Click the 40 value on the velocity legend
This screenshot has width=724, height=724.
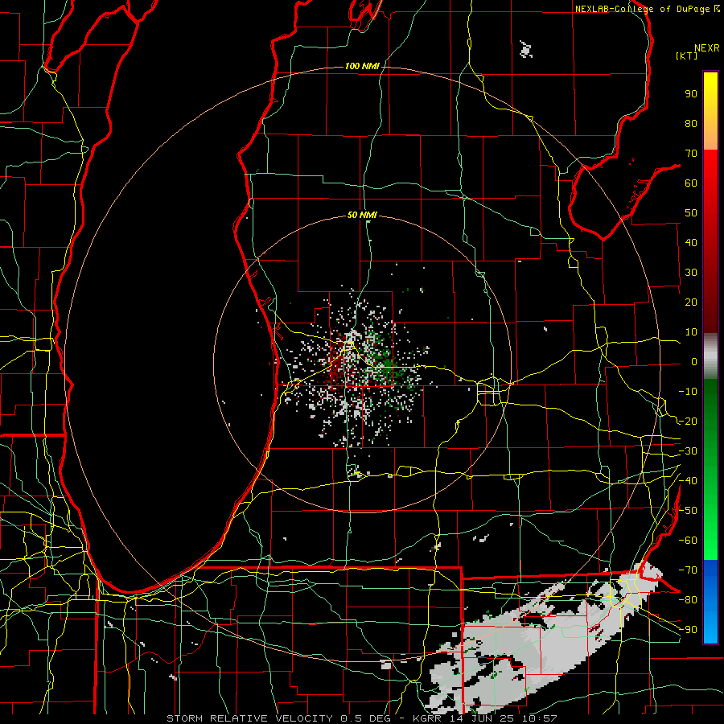pyautogui.click(x=691, y=243)
